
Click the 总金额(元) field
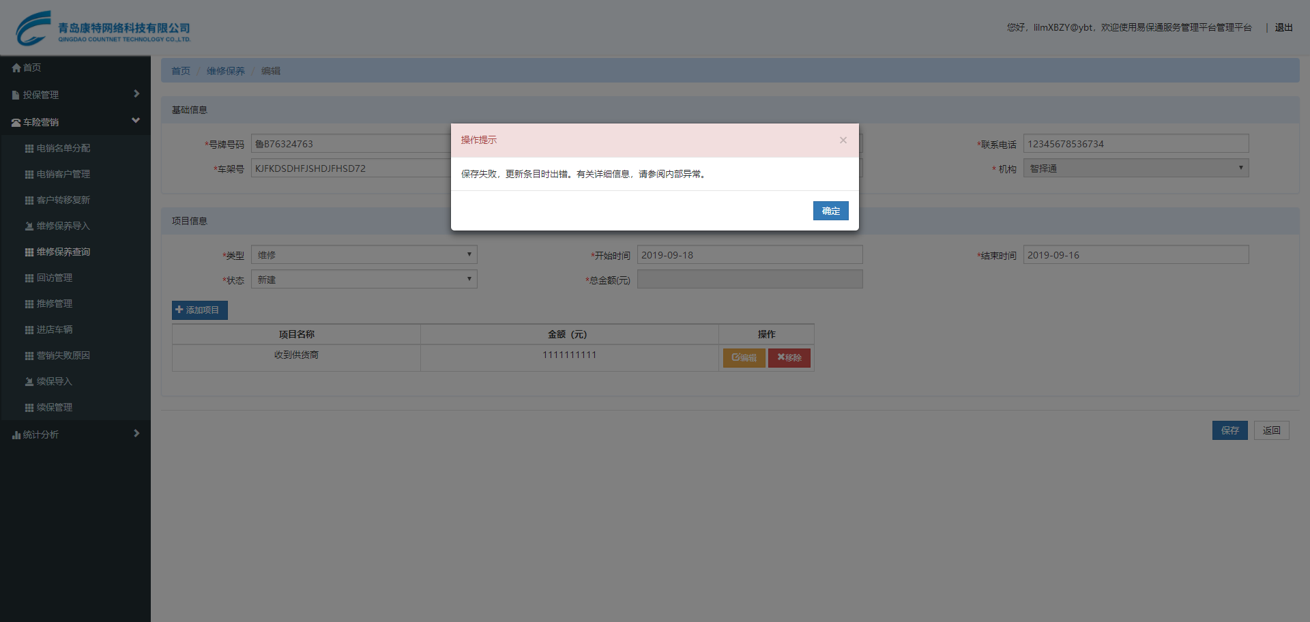[x=750, y=280]
